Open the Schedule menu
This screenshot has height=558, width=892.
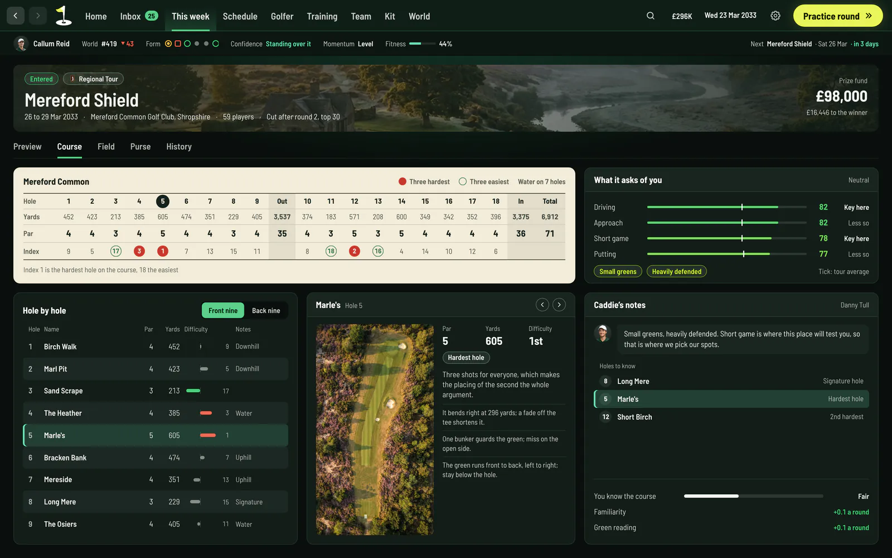coord(240,16)
